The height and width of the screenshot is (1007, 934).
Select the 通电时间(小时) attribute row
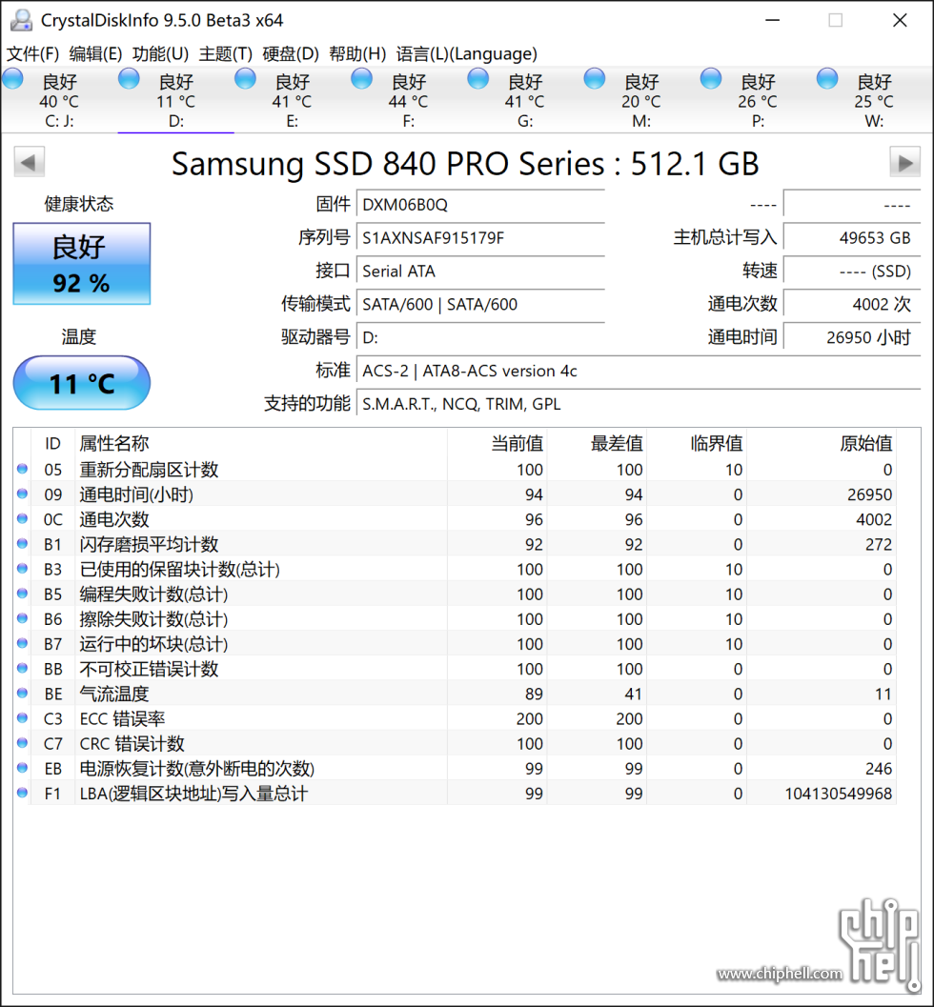click(455, 494)
